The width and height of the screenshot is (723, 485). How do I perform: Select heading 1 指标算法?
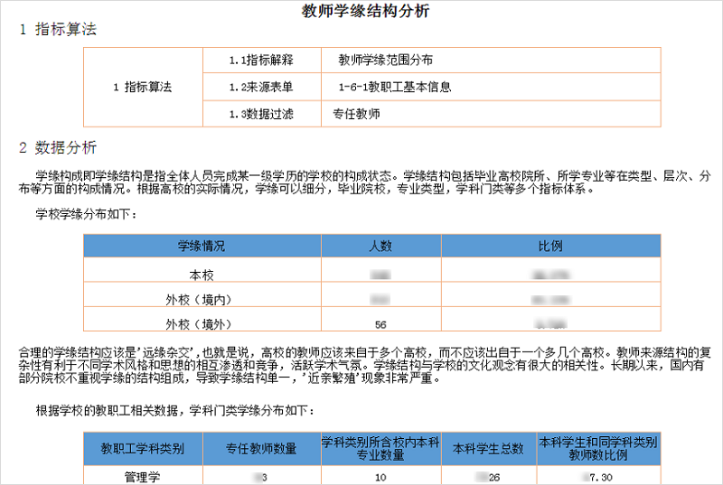tap(58, 30)
